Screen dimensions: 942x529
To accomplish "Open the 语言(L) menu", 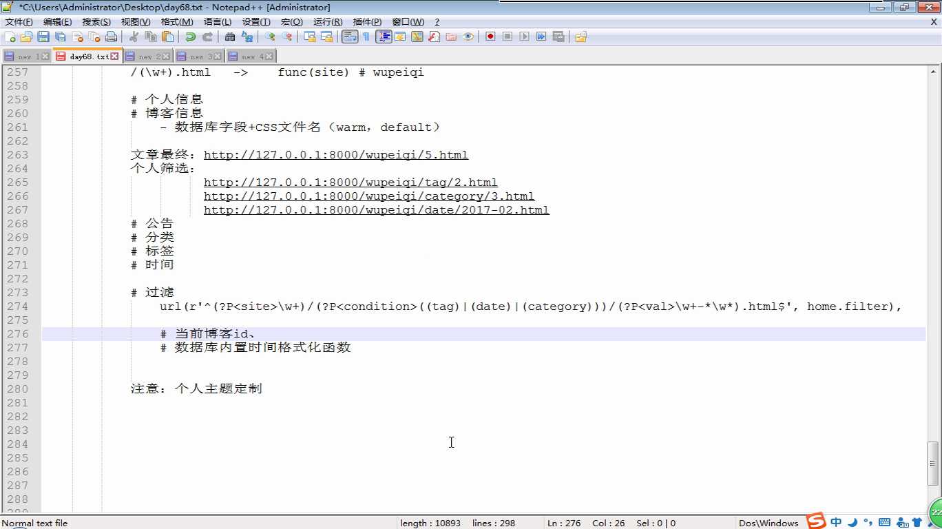I will pos(218,22).
